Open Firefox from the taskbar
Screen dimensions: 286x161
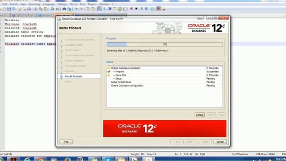tap(67, 159)
